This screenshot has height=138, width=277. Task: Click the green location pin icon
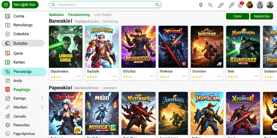coord(201,5)
